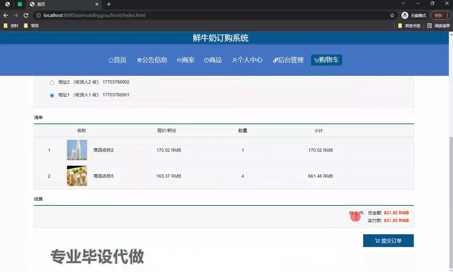Select the 地址1 radio button

click(52, 95)
